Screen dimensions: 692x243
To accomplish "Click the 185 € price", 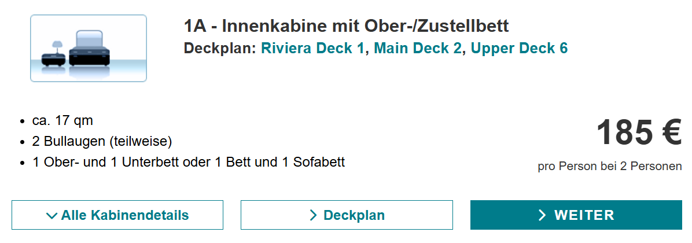I will point(639,132).
